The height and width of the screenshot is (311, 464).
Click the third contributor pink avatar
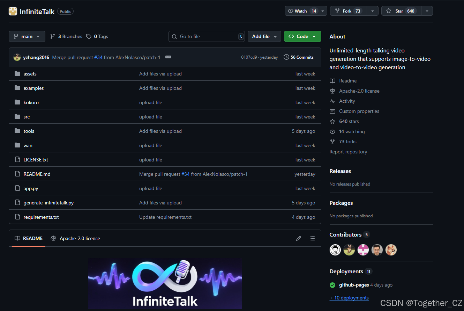pyautogui.click(x=363, y=250)
